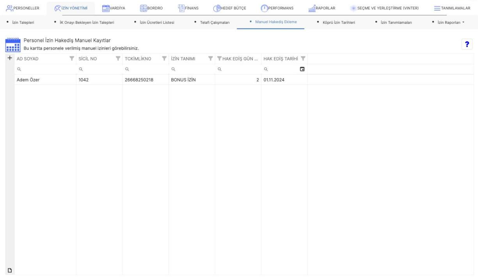Open the help question mark button
The image size is (478, 279).
[x=466, y=44]
